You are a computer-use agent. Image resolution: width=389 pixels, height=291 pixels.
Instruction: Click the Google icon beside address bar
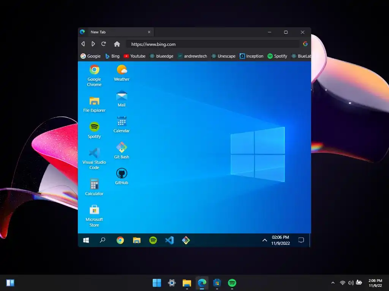pyautogui.click(x=305, y=44)
